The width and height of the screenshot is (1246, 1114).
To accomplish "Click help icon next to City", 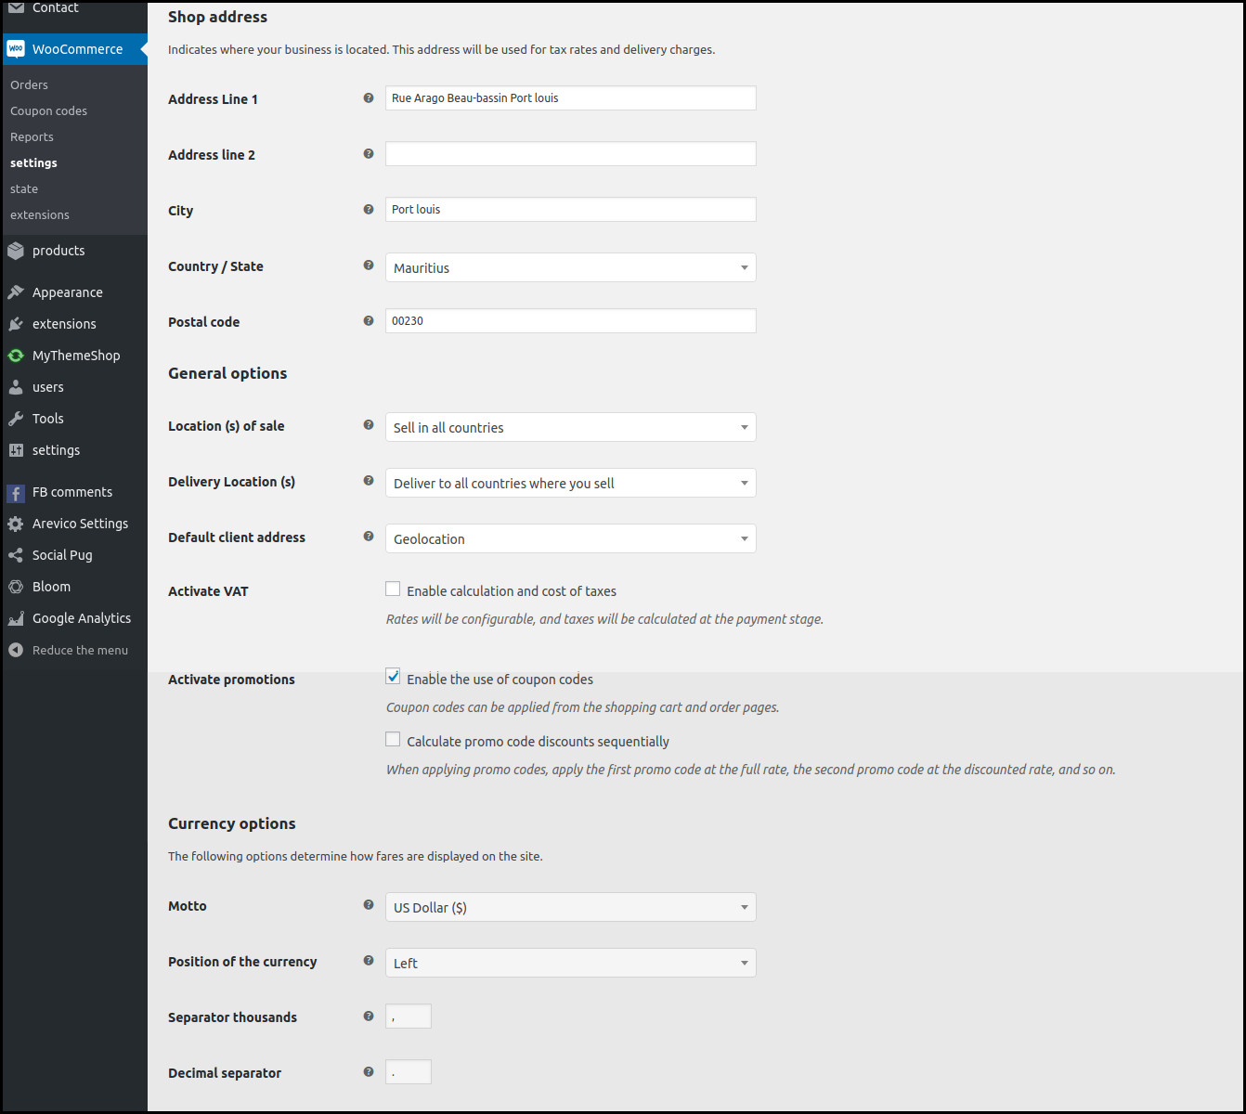I will click(x=369, y=209).
